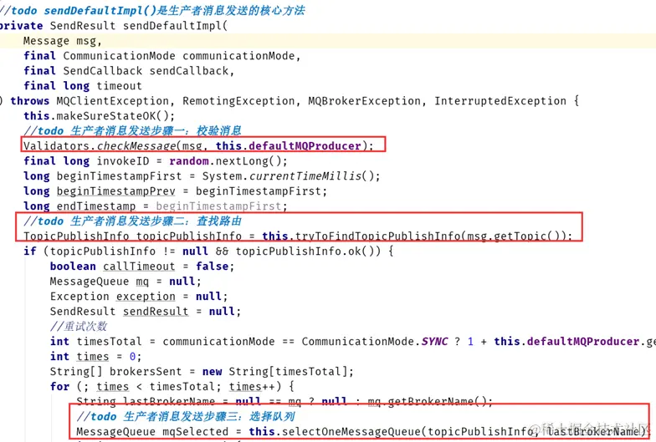Click the mqSelected variable name
This screenshot has width=656, height=442.
tap(196, 431)
